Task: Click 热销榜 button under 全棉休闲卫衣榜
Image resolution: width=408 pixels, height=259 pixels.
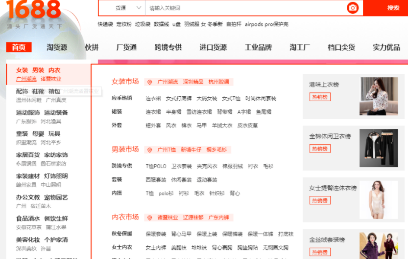Action: 320,149
